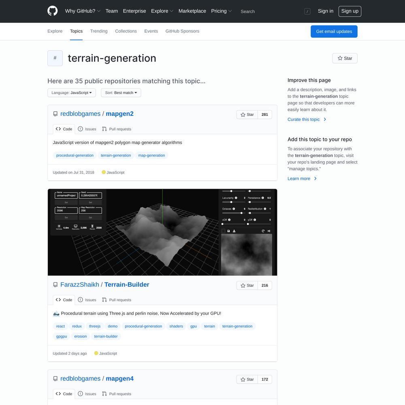Click the gpu topic tag
Viewport: 405px width, 405px height.
point(194,326)
